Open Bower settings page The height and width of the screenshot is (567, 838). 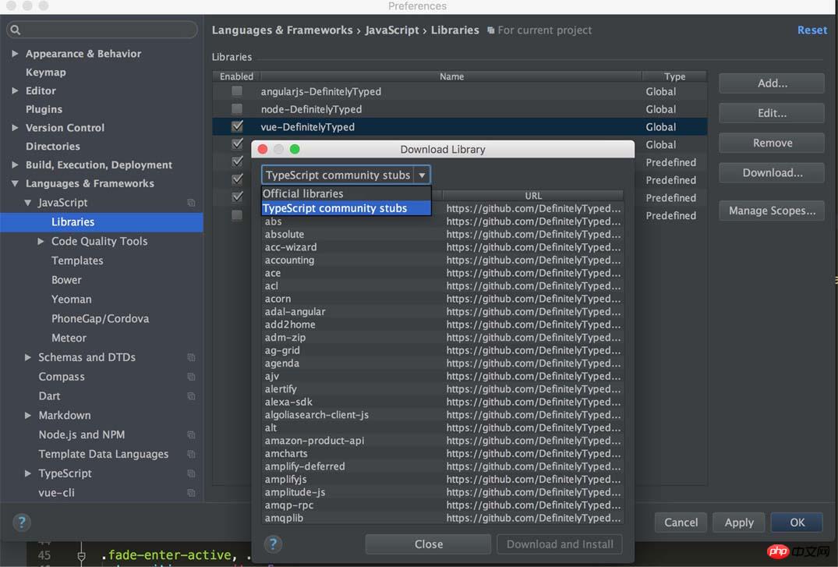tap(66, 280)
